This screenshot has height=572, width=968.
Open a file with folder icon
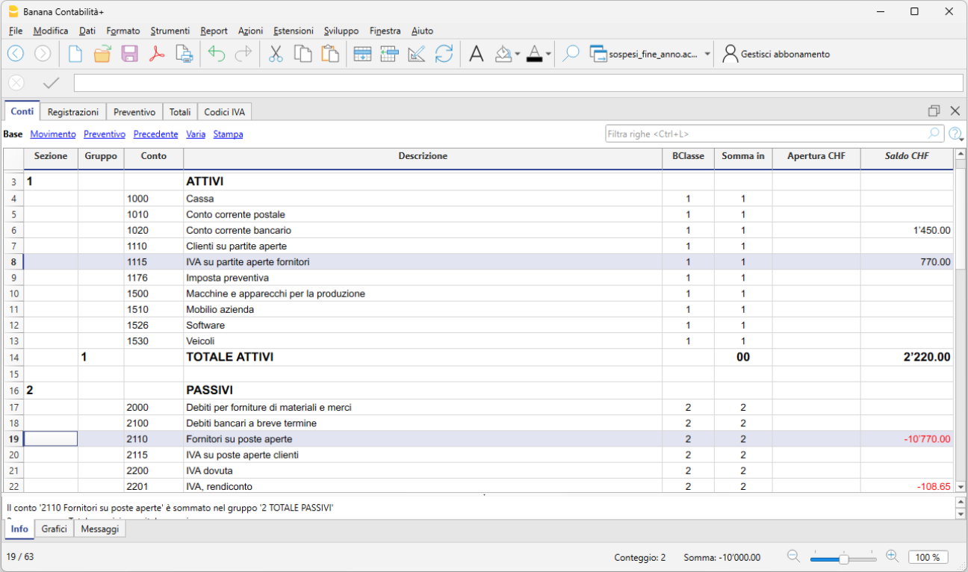pos(102,54)
